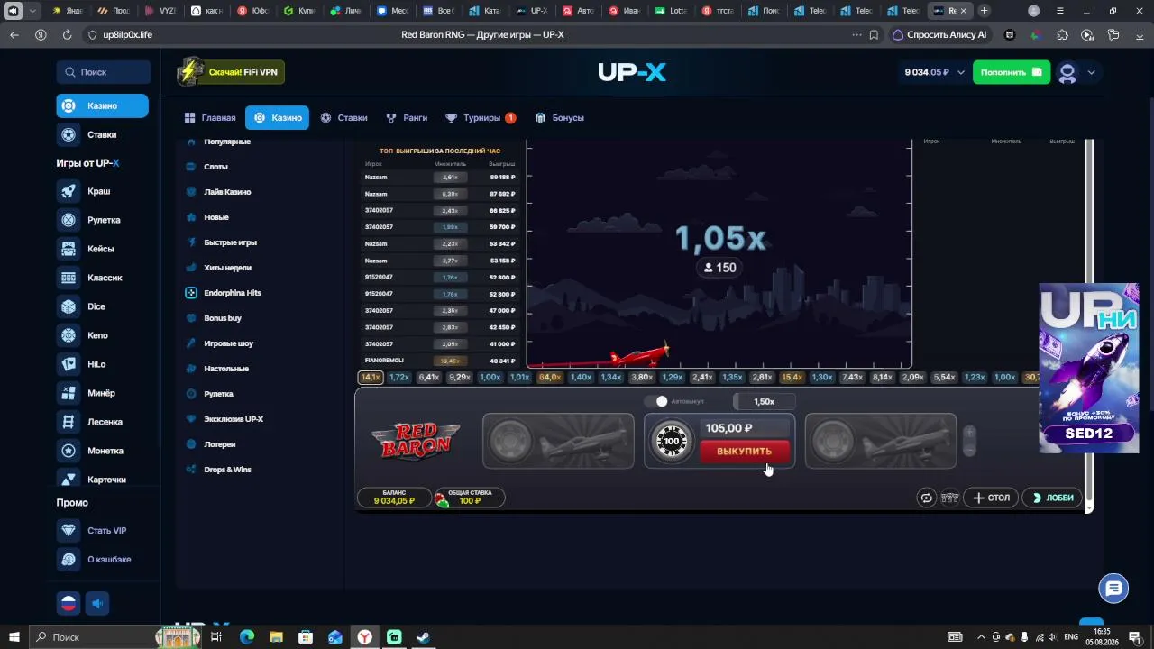Open the Бонусы tab
Viewport: 1154px width, 649px height.
(x=560, y=118)
